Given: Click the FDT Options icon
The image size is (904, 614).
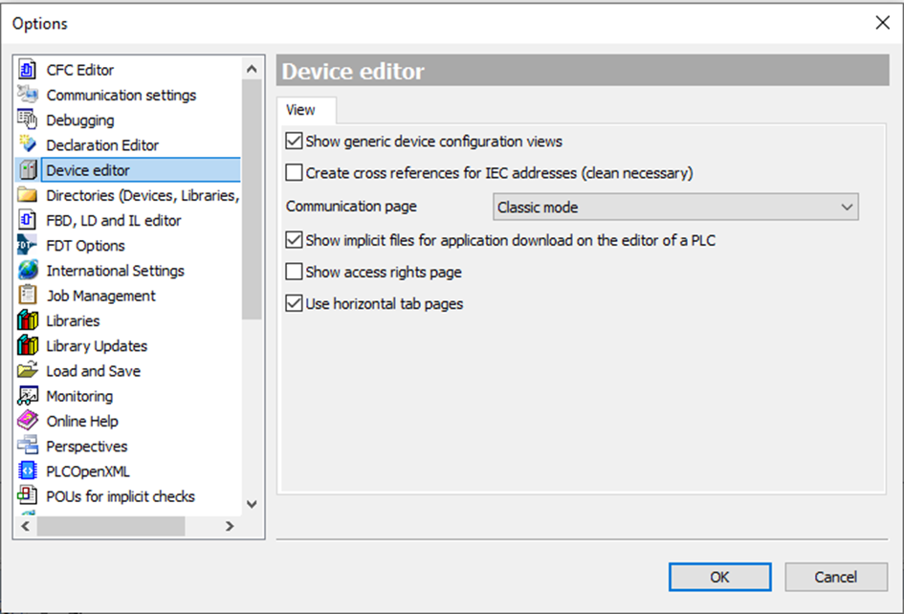Looking at the screenshot, I should click(27, 245).
